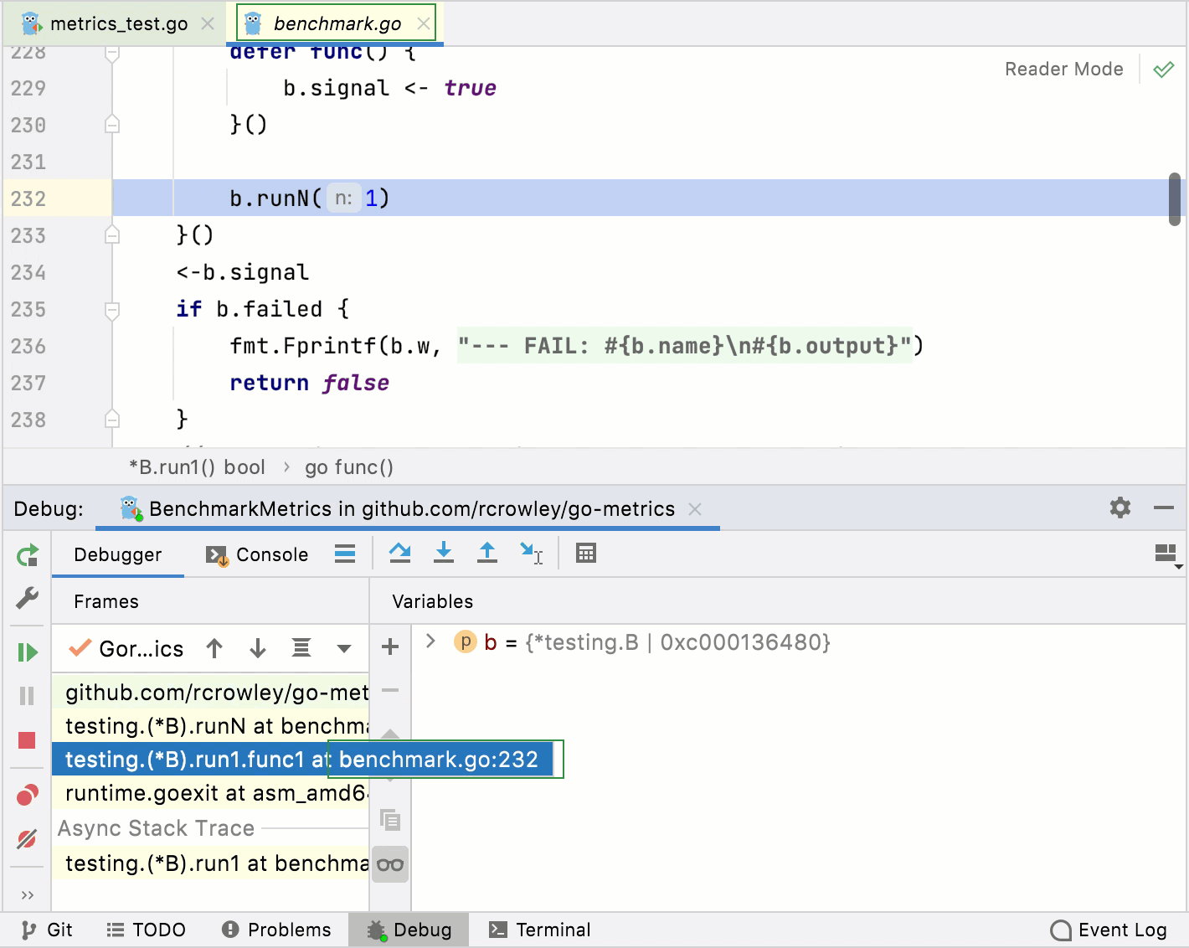Rerun the BenchmarkMetrics debug session
The height and width of the screenshot is (948, 1189).
point(26,554)
